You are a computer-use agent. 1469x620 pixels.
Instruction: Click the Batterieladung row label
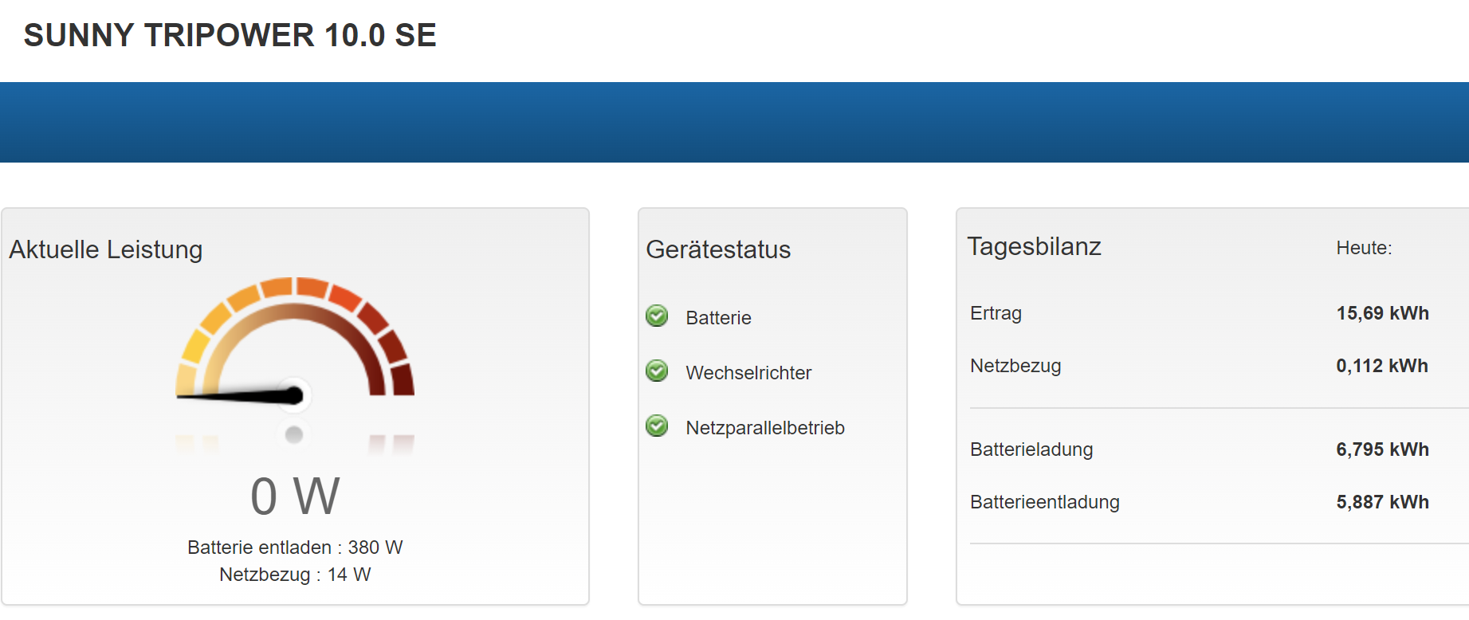(x=1031, y=449)
